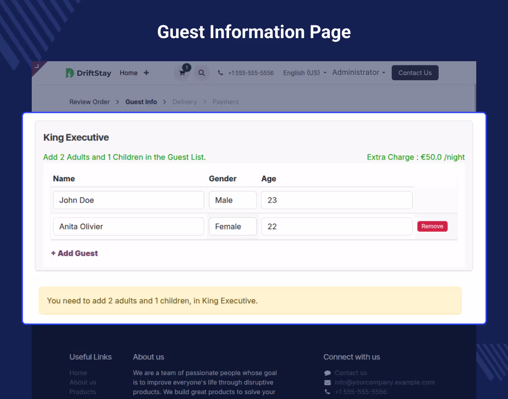Click the Useful Links heading
Viewport: 508px width, 399px height.
pyautogui.click(x=90, y=357)
